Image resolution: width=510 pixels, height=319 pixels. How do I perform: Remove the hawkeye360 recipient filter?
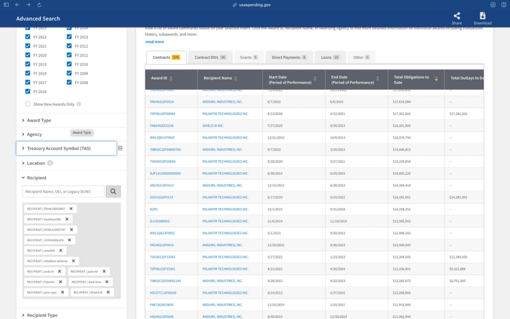[67, 219]
